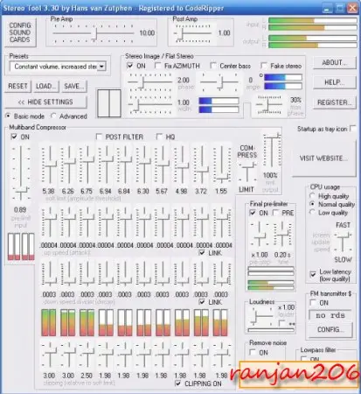
Task: Click the stereo phase slider showing 2.00
Action: pos(149,81)
